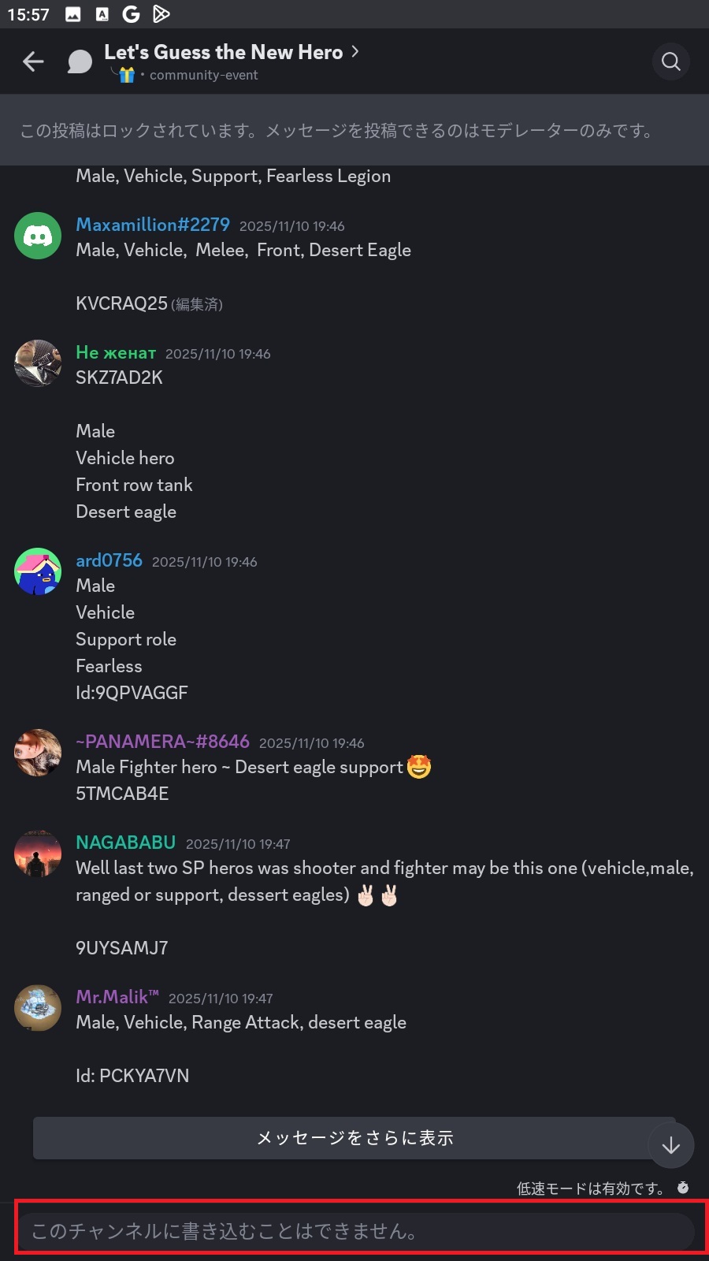Tap the thread speech bubble icon
709x1261 pixels.
tap(80, 61)
